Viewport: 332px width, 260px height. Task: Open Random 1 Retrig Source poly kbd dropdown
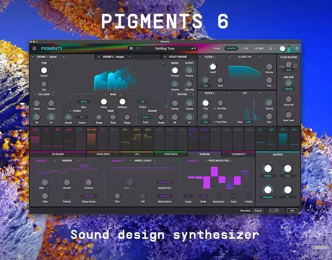click(x=89, y=196)
